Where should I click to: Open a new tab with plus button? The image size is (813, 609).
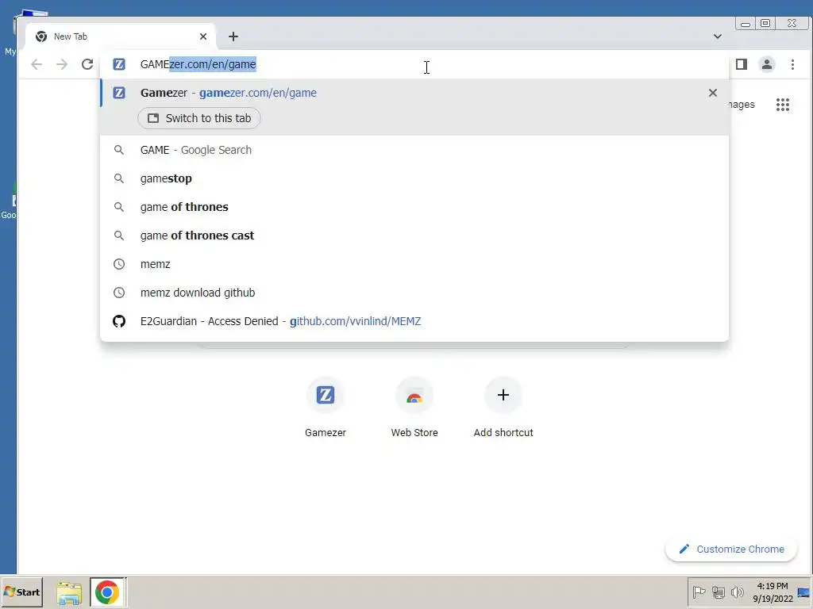(233, 36)
